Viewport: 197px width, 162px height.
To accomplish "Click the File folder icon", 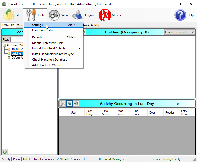I will tap(9, 15).
